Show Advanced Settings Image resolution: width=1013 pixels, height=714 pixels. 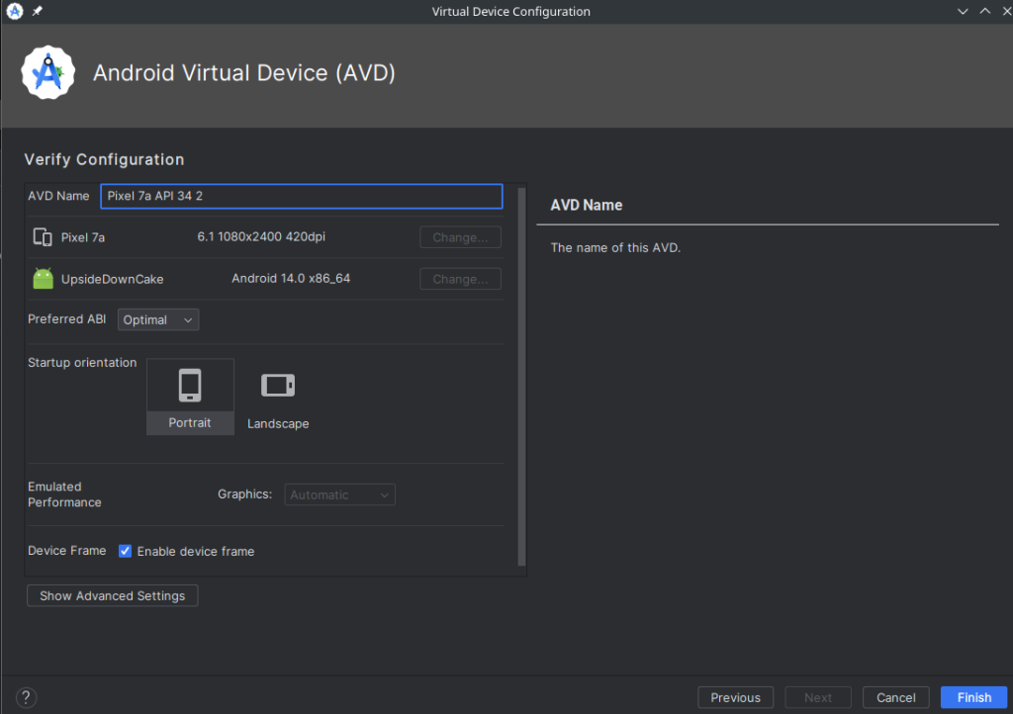tap(112, 595)
